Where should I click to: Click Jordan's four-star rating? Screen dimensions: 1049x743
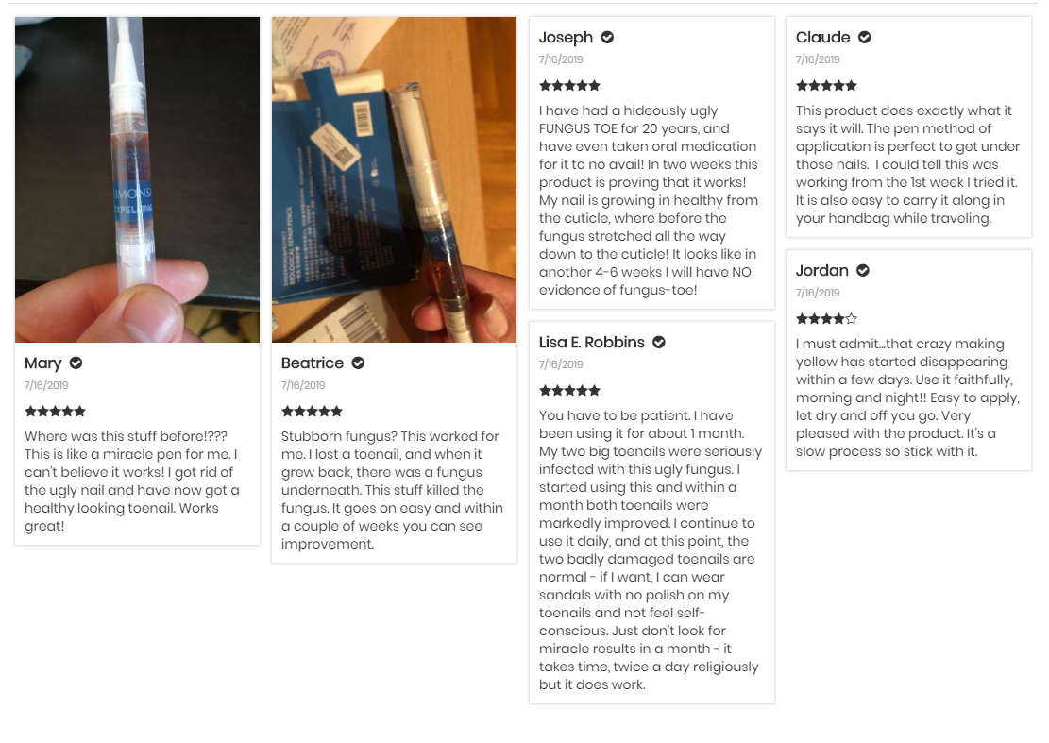pyautogui.click(x=826, y=319)
